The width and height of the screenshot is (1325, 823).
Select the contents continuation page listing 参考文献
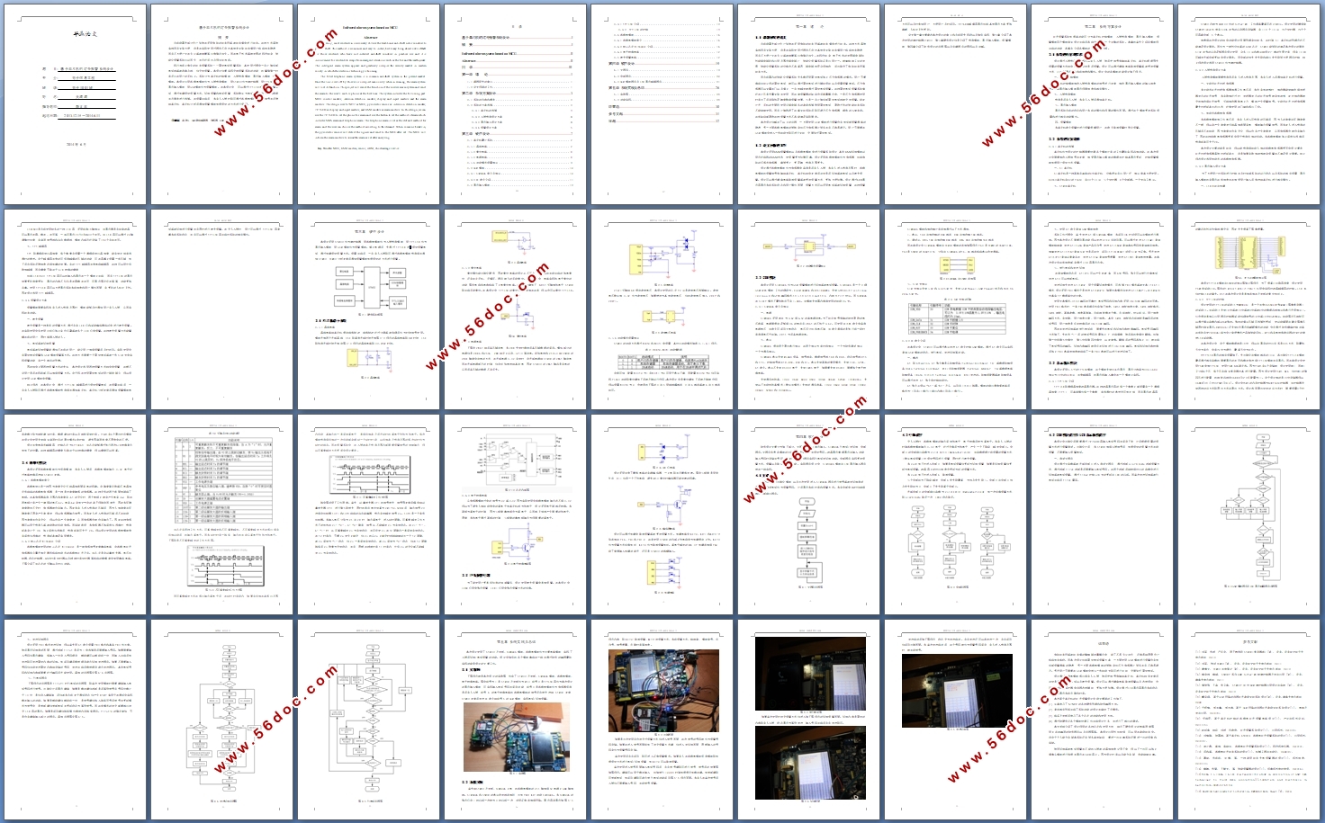pos(662,104)
